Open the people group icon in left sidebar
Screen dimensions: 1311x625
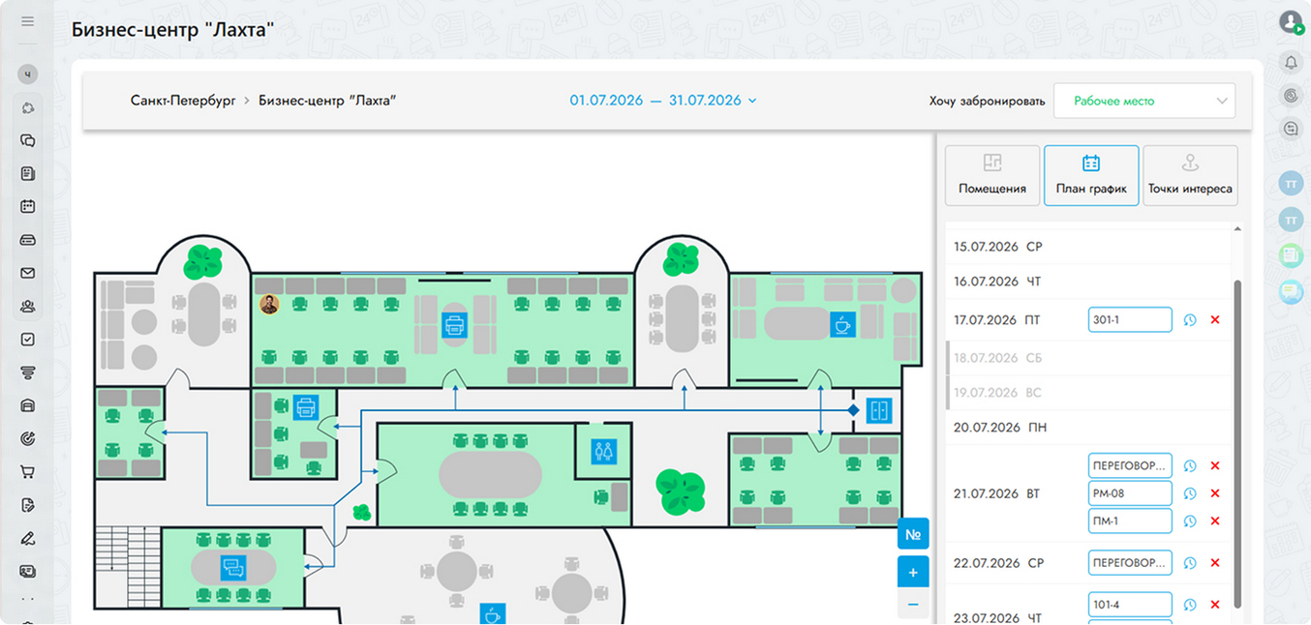pyautogui.click(x=27, y=306)
